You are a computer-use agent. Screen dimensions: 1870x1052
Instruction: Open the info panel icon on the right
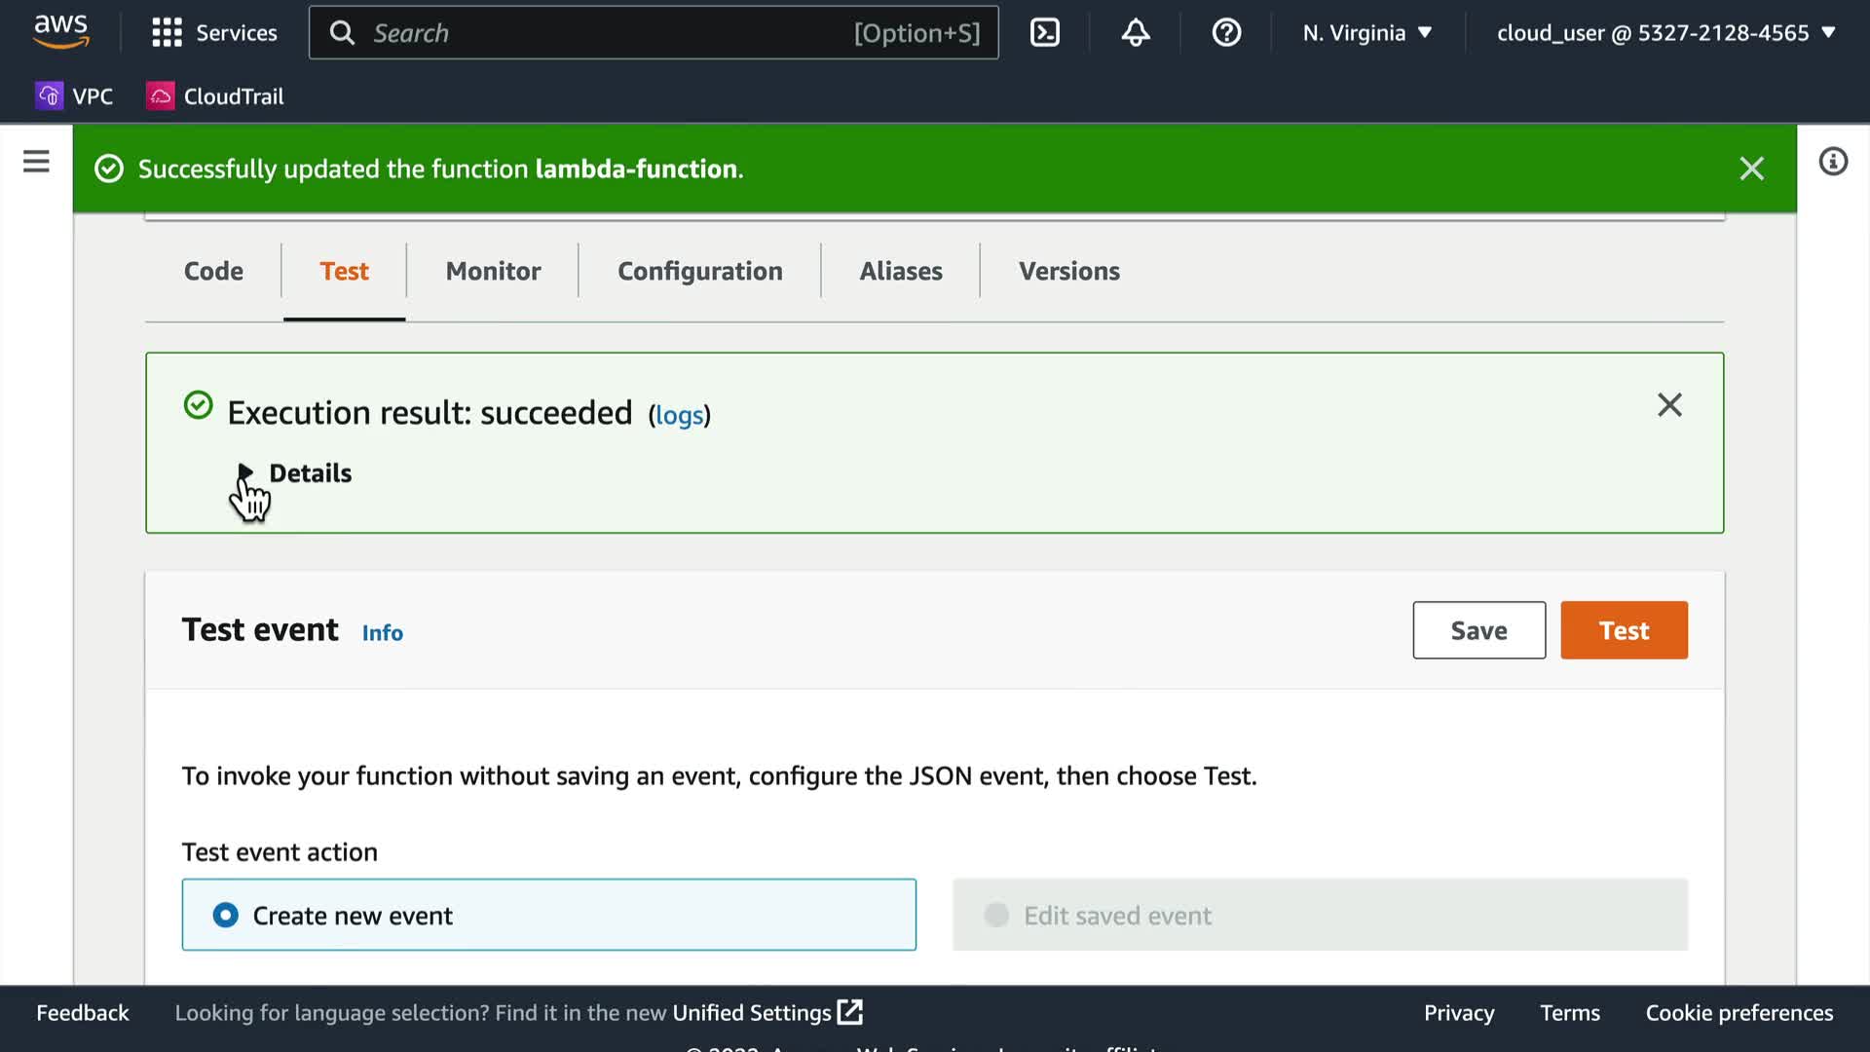tap(1832, 161)
